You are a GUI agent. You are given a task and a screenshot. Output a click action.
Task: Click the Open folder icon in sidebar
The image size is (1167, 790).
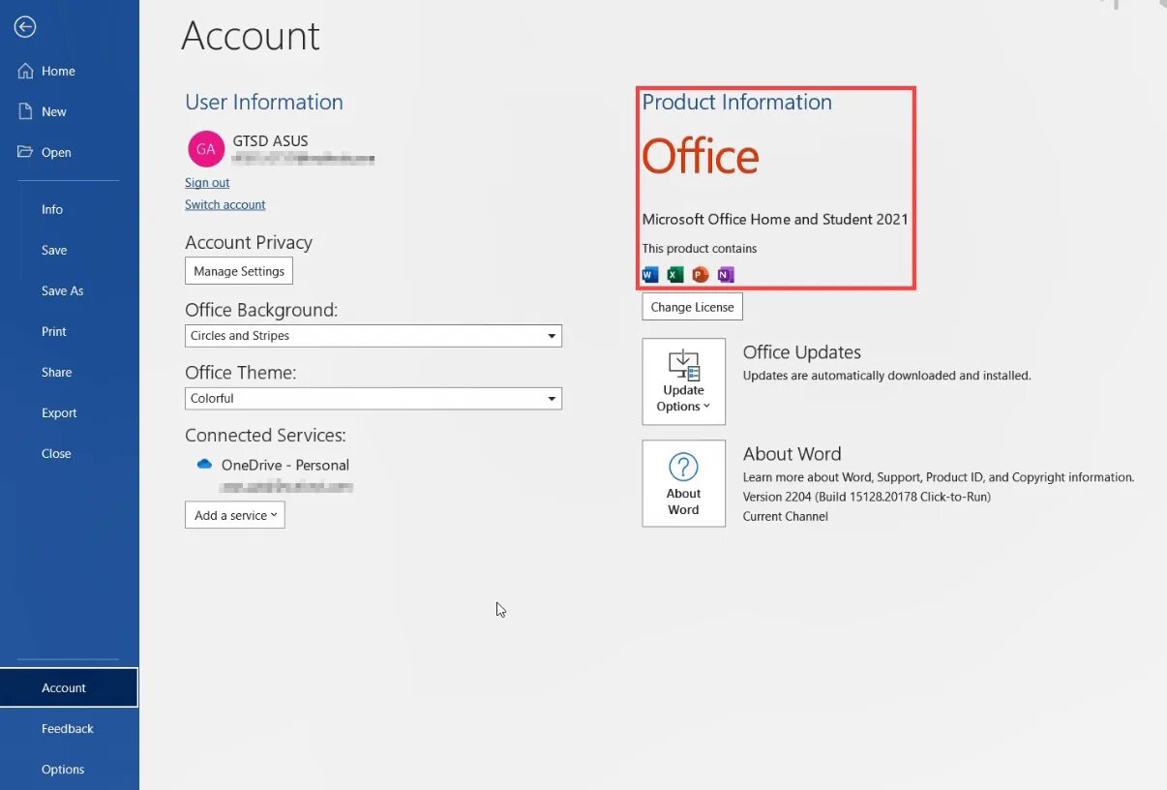(x=25, y=152)
